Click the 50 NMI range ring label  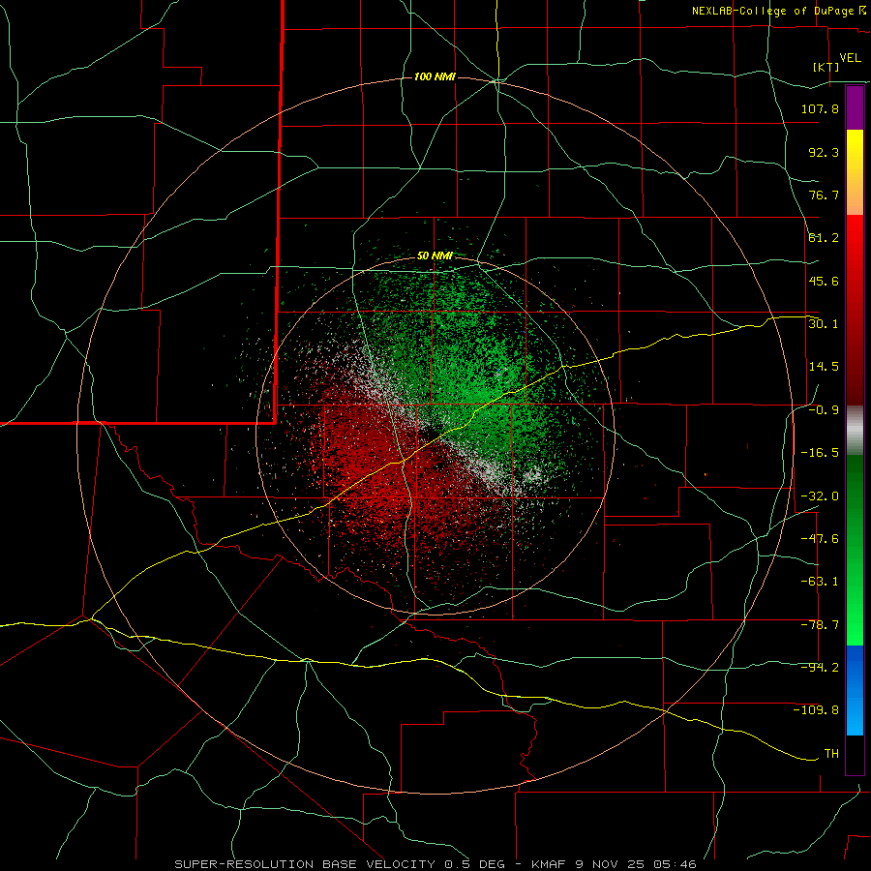click(x=435, y=256)
